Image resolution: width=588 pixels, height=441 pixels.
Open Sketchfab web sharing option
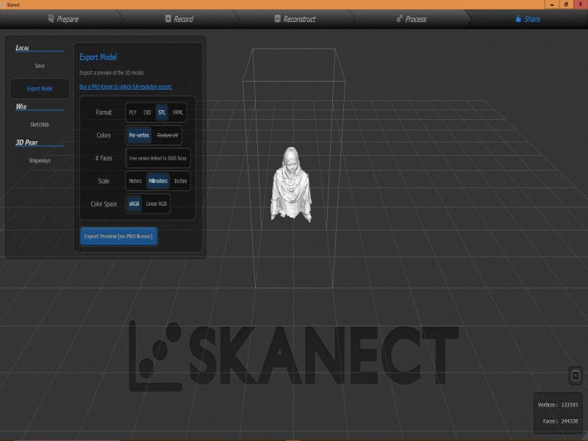pos(40,124)
